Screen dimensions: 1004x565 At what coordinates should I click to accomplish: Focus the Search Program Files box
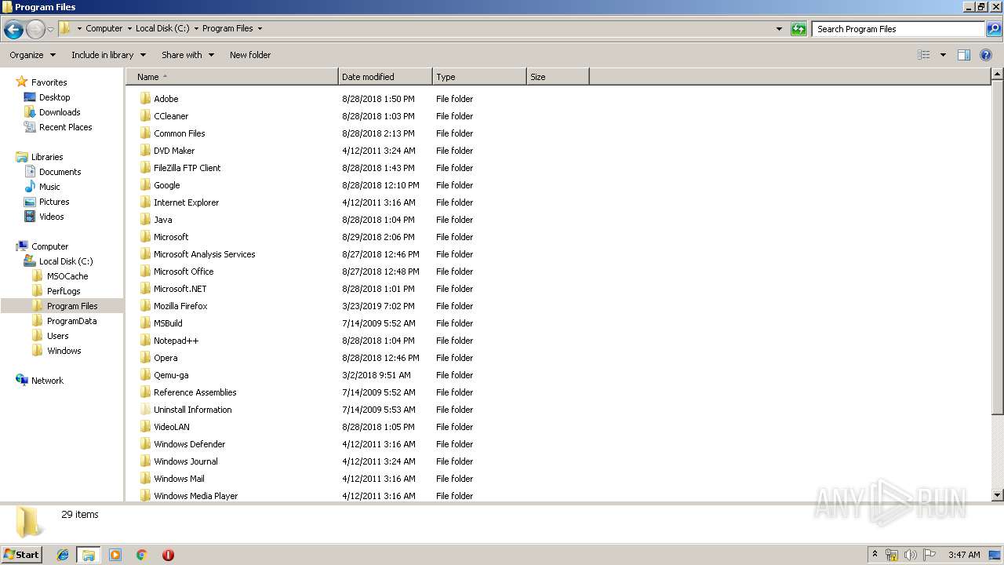[x=898, y=29]
